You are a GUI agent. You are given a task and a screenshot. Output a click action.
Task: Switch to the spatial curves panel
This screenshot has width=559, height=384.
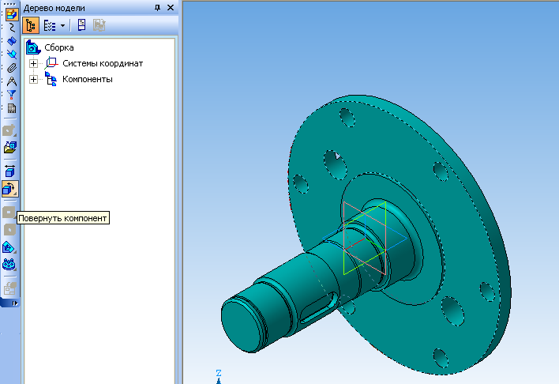pyautogui.click(x=12, y=28)
